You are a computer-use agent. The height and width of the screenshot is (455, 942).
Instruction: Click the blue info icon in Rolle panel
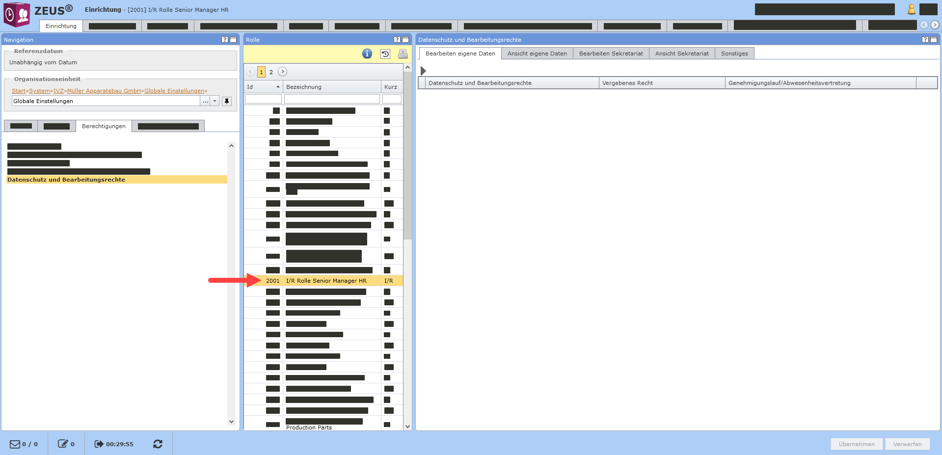367,54
